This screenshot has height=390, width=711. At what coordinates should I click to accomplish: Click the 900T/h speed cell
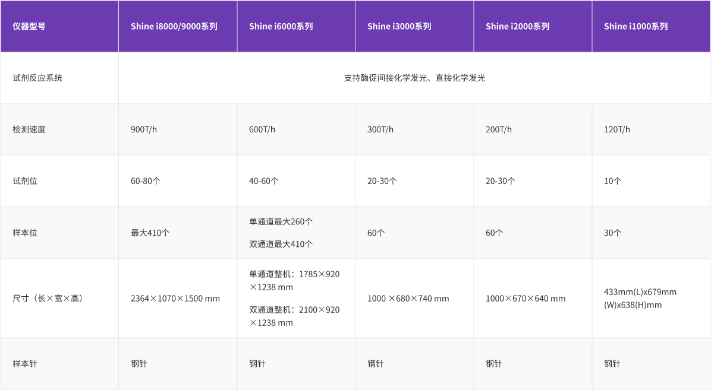click(x=144, y=129)
